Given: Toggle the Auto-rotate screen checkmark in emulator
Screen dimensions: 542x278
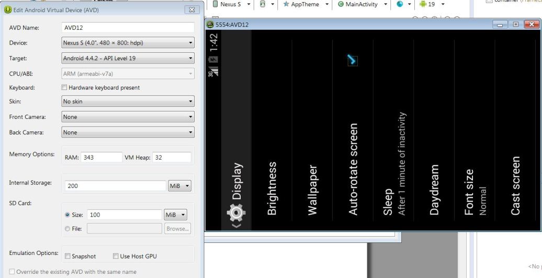Looking at the screenshot, I should (x=352, y=61).
